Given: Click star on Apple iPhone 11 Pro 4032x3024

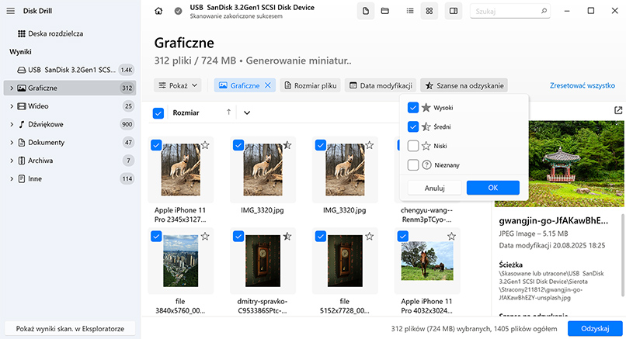Looking at the screenshot, I should (451, 237).
